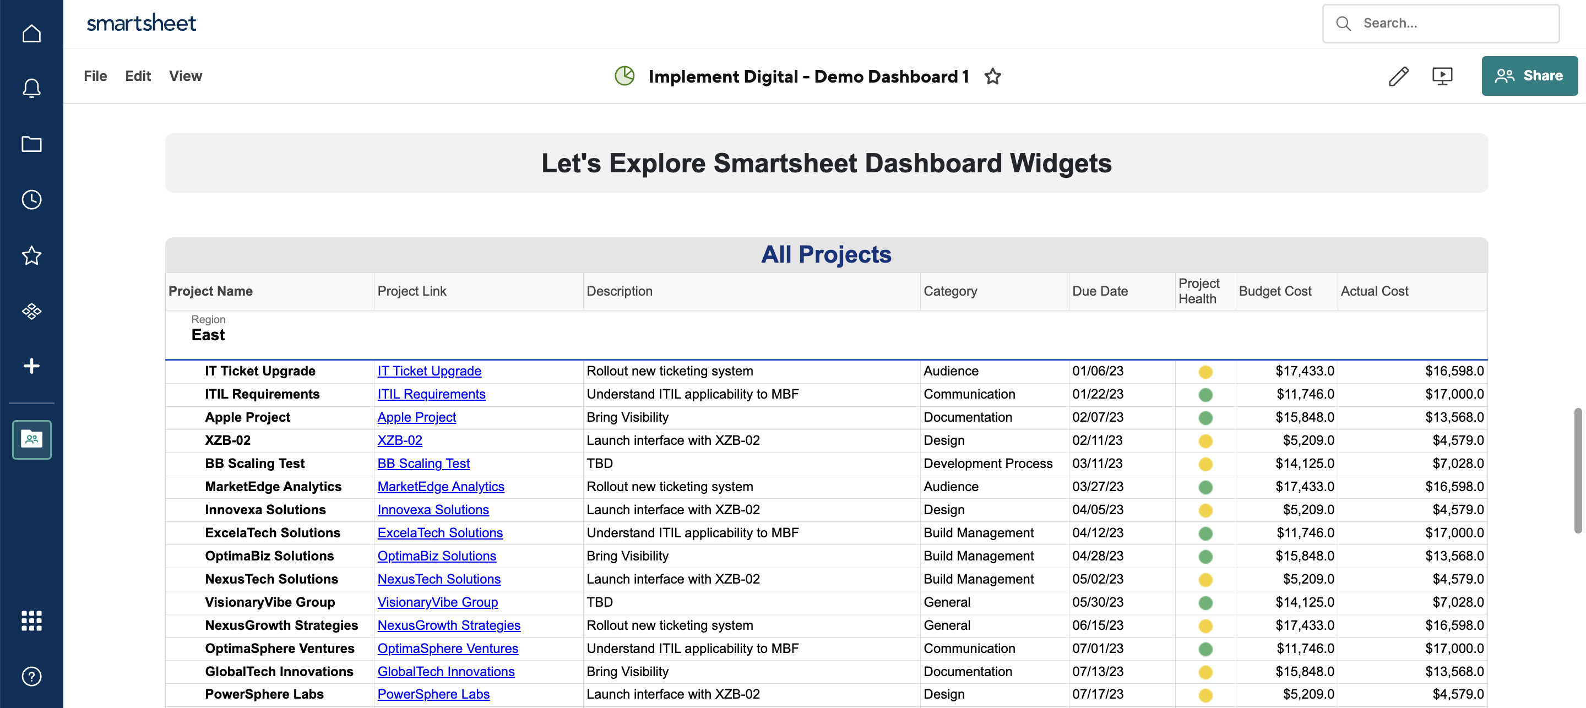The height and width of the screenshot is (708, 1586).
Task: Open MarketEdge Analytics link
Action: [440, 487]
